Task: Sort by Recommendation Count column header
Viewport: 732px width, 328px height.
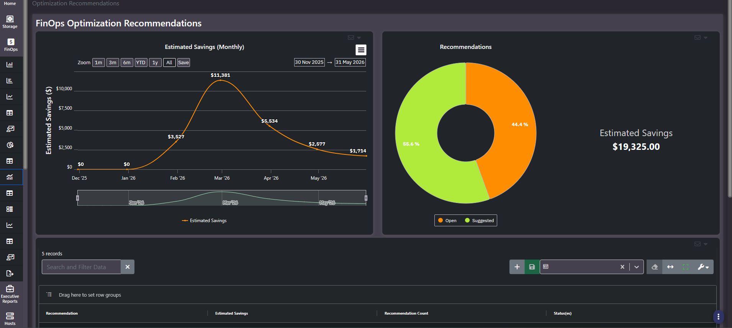Action: click(406, 313)
